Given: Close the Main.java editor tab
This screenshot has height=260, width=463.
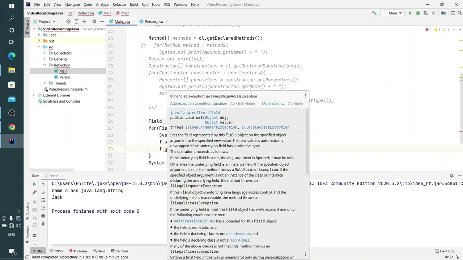Looking at the screenshot, I should (134, 22).
